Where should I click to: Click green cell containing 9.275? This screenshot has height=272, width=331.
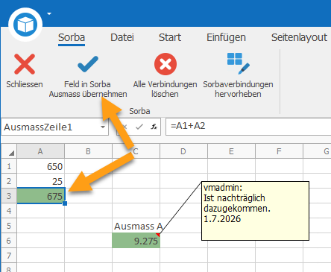click(136, 241)
